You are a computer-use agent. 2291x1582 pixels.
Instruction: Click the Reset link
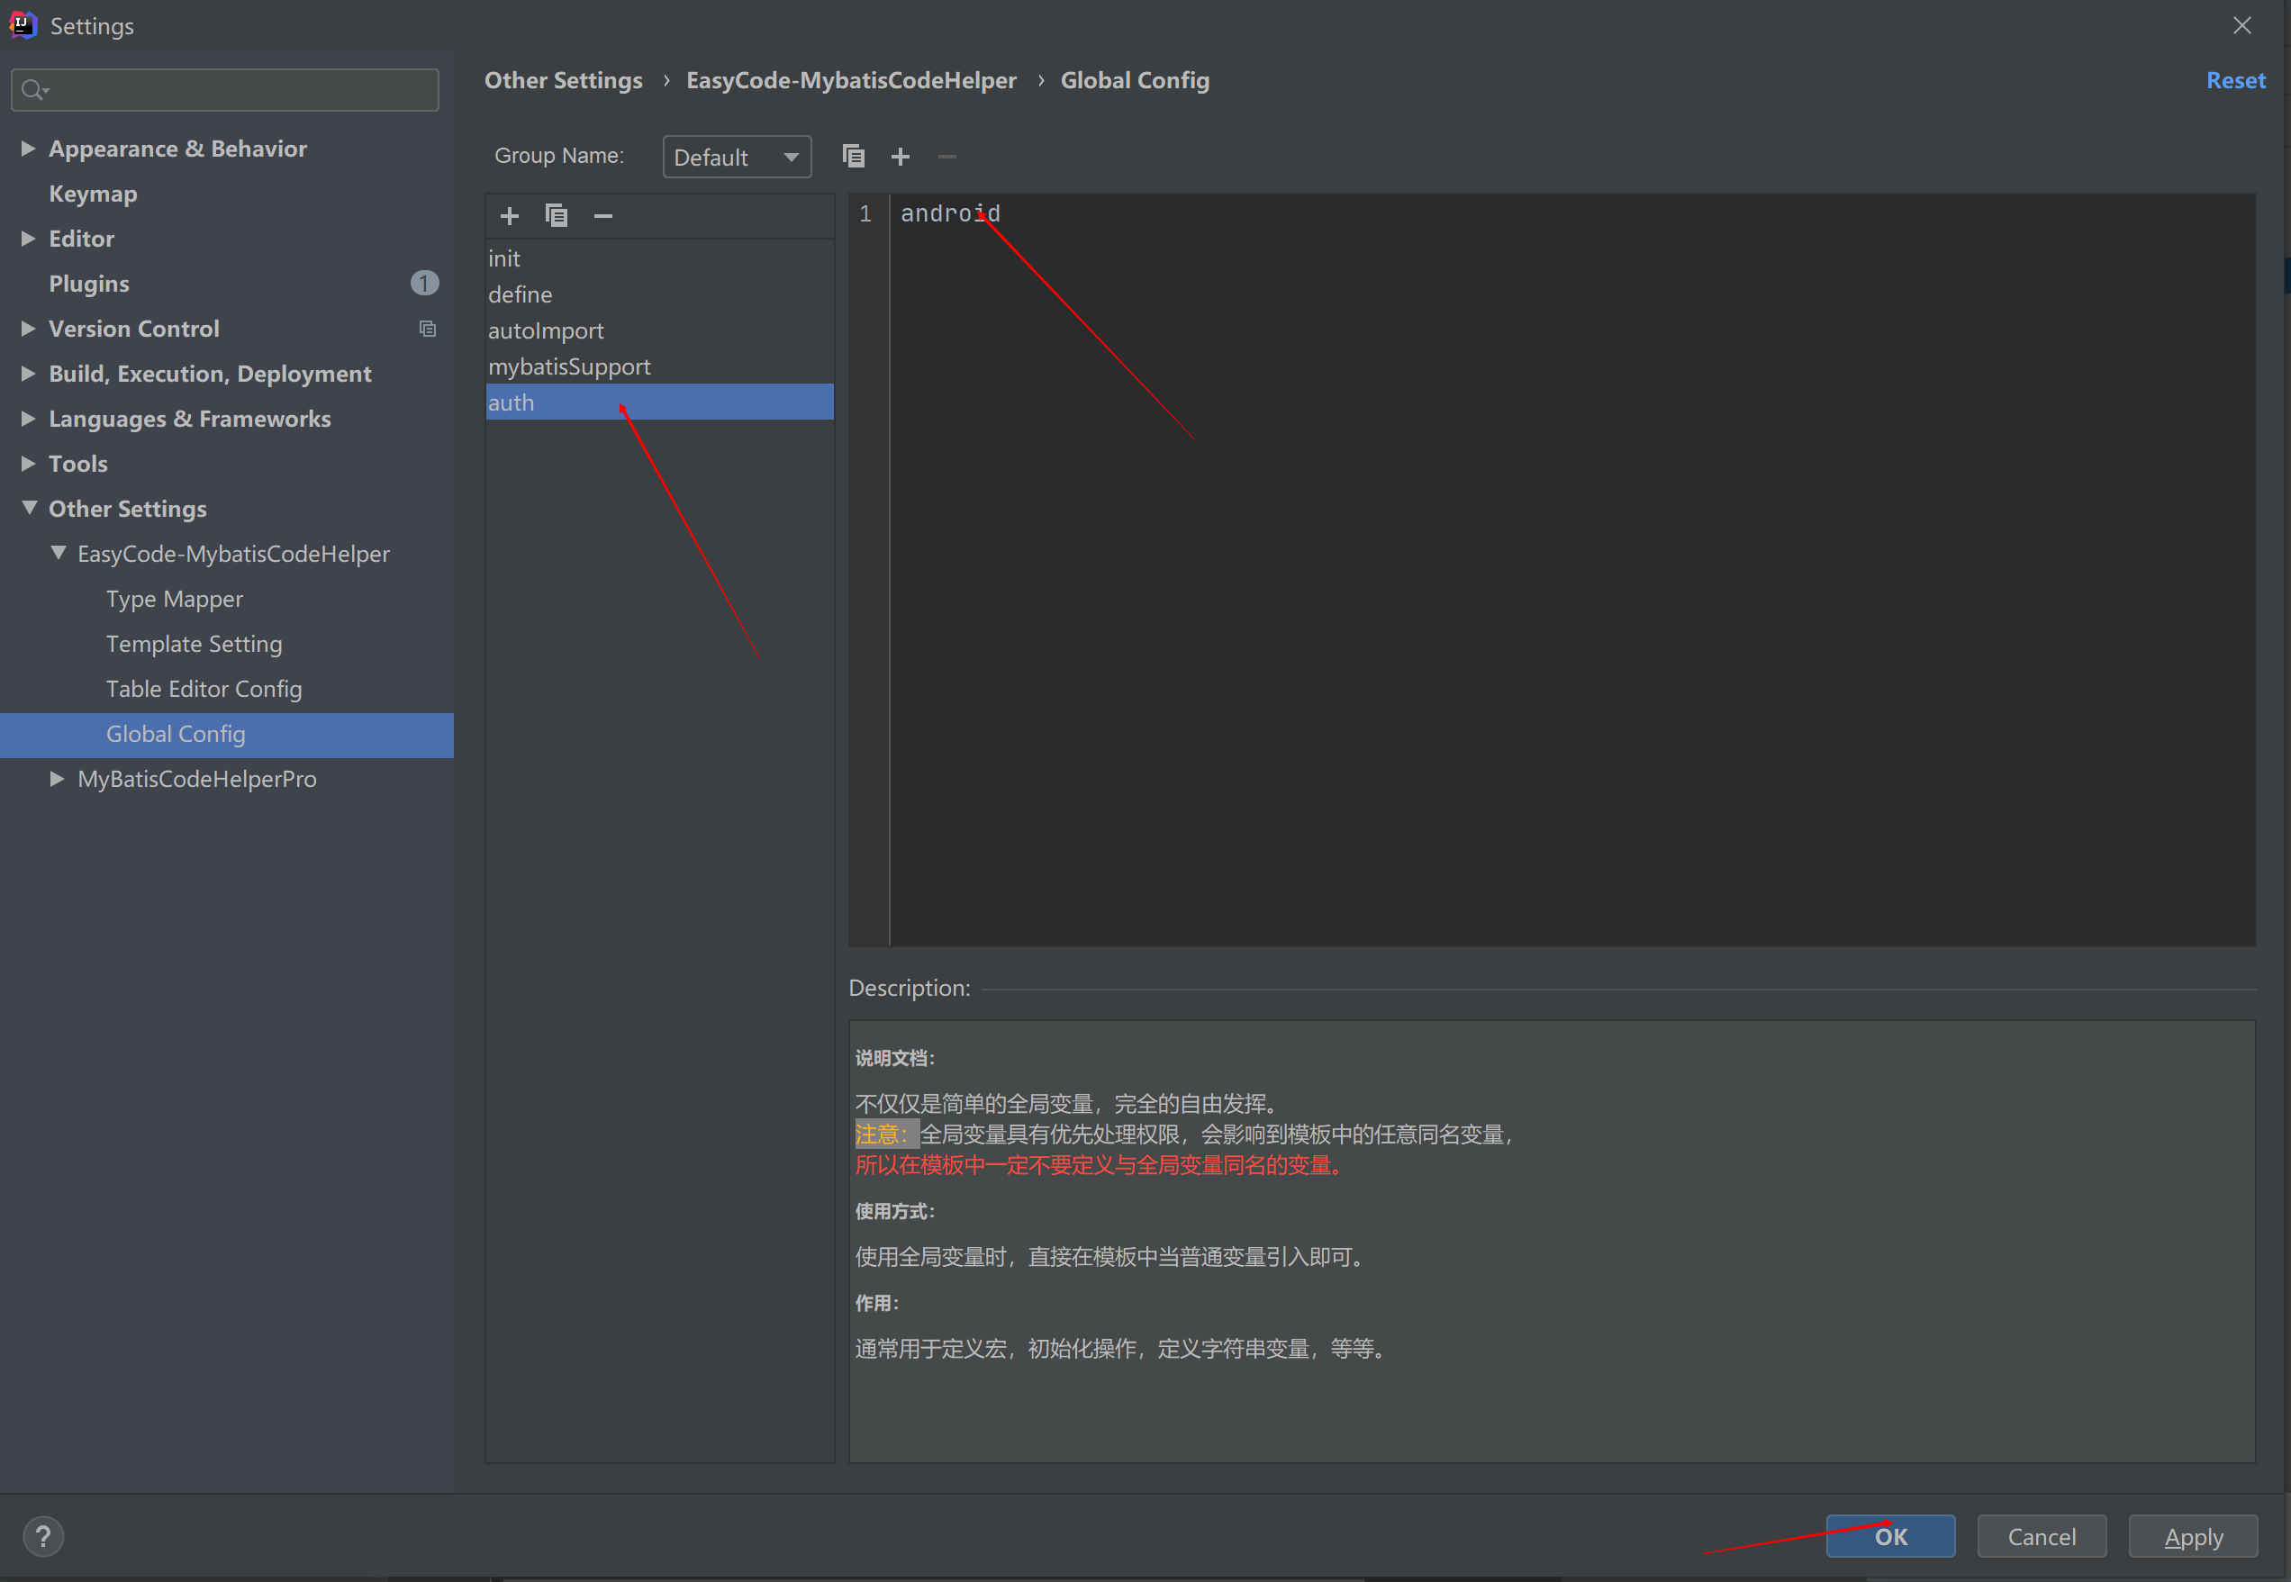2235,80
